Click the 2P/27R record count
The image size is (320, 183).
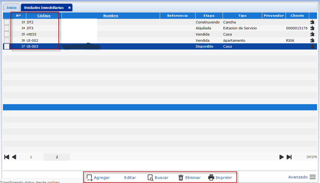click(312, 157)
